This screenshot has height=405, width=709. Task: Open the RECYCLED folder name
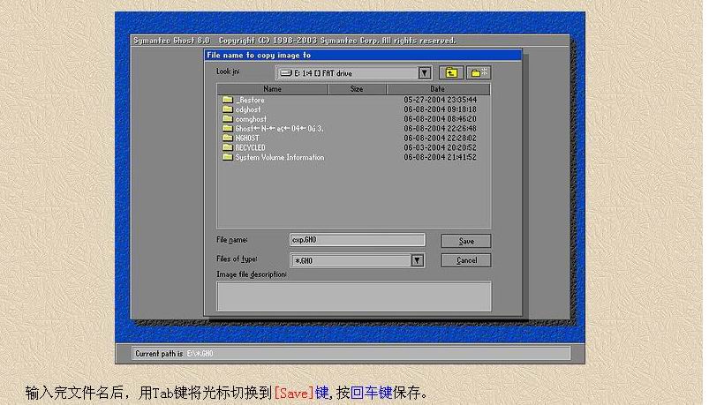tap(251, 148)
